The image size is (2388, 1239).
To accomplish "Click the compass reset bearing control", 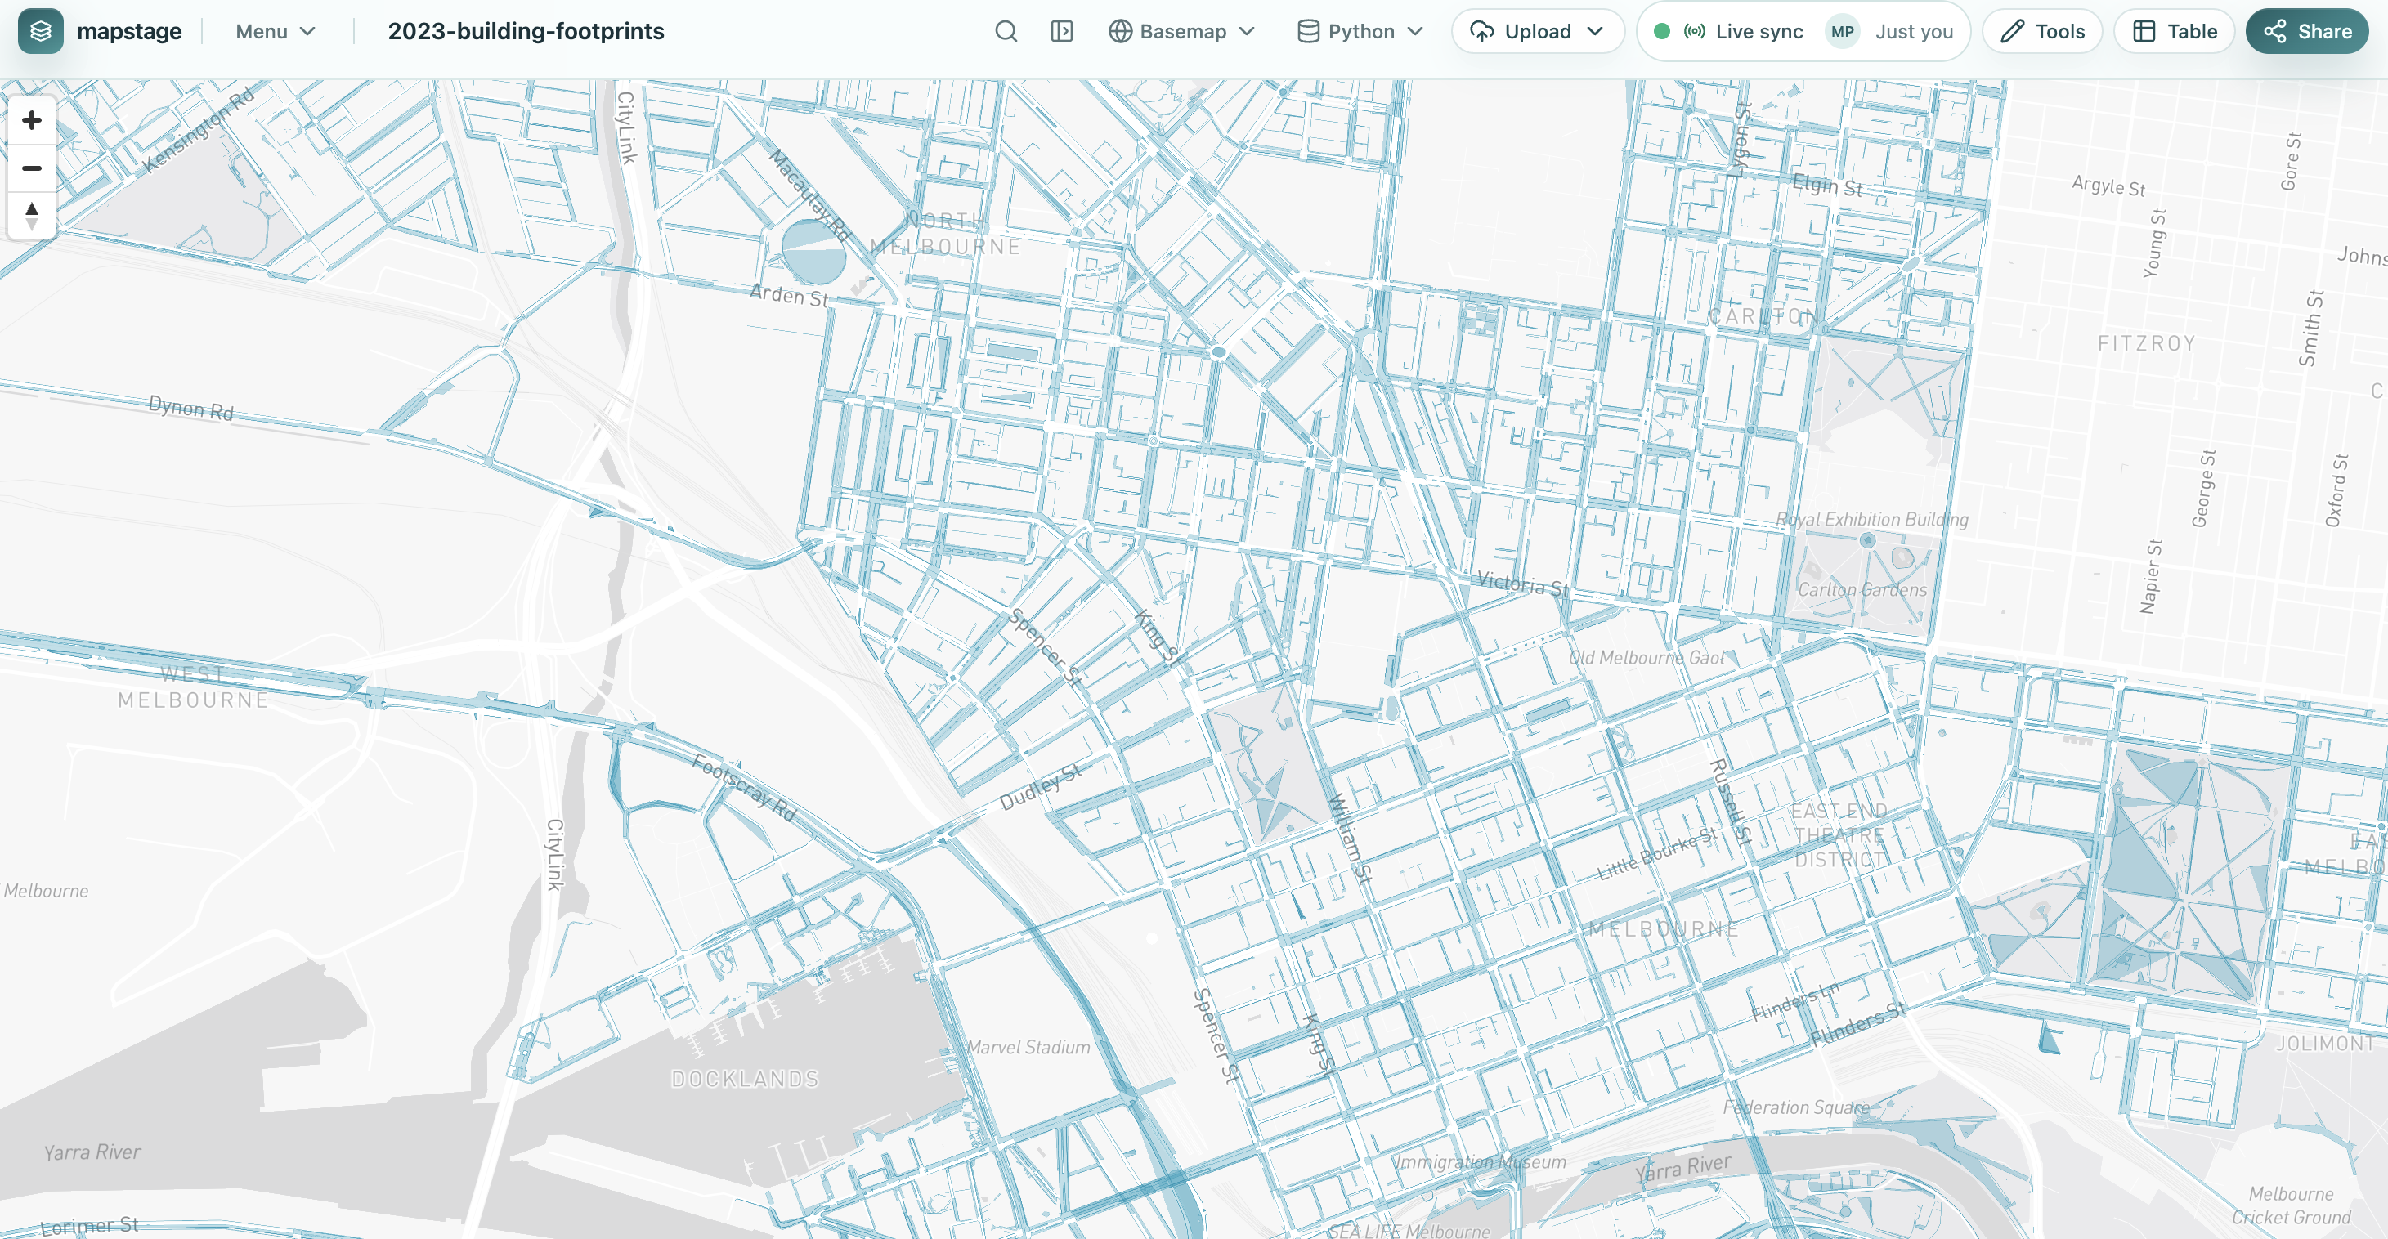I will click(x=32, y=216).
